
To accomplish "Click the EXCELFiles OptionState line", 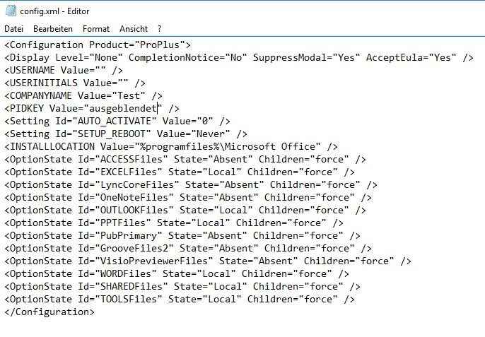I will click(180, 172).
